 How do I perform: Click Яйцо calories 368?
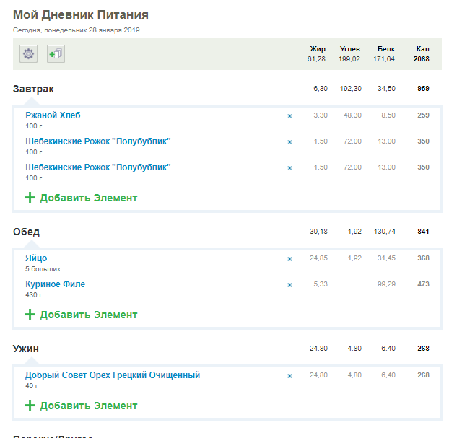coord(423,258)
